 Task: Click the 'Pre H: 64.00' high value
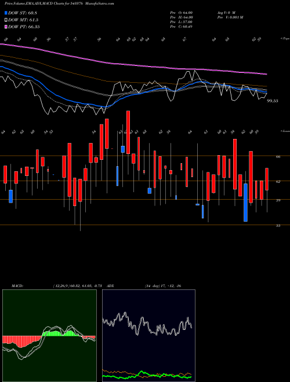click(182, 17)
